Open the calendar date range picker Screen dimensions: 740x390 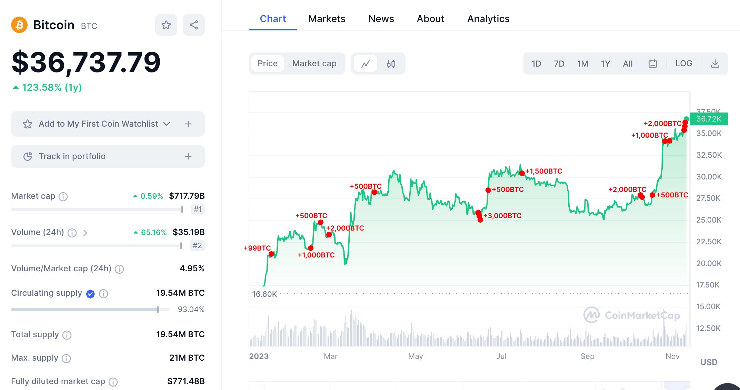pyautogui.click(x=652, y=64)
